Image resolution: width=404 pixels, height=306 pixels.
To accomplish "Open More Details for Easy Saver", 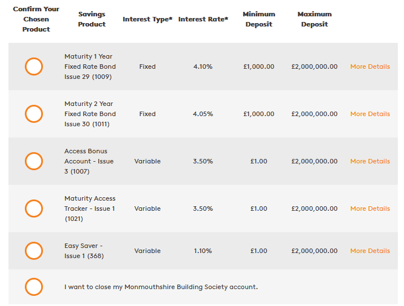I will (370, 251).
